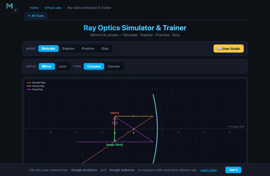Open the User Guide

pyautogui.click(x=228, y=48)
